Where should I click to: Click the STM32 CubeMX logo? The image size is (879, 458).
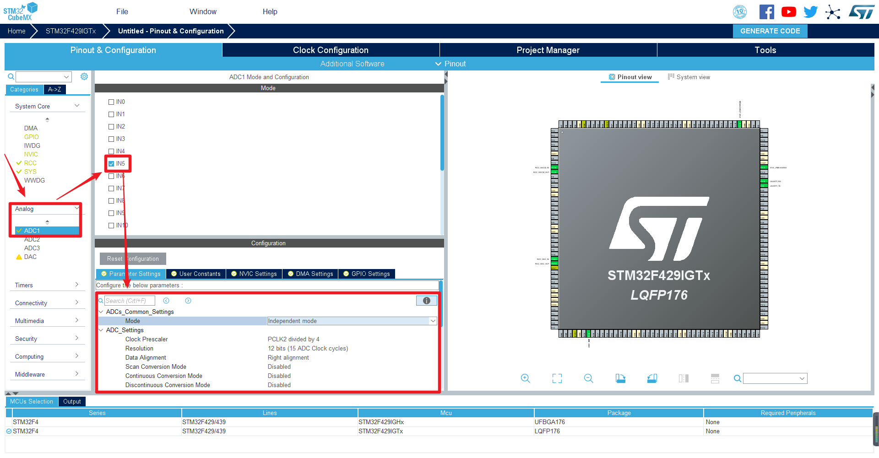tap(20, 11)
